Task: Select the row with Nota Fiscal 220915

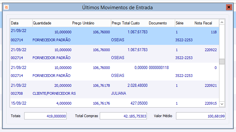Action: tap(115, 103)
